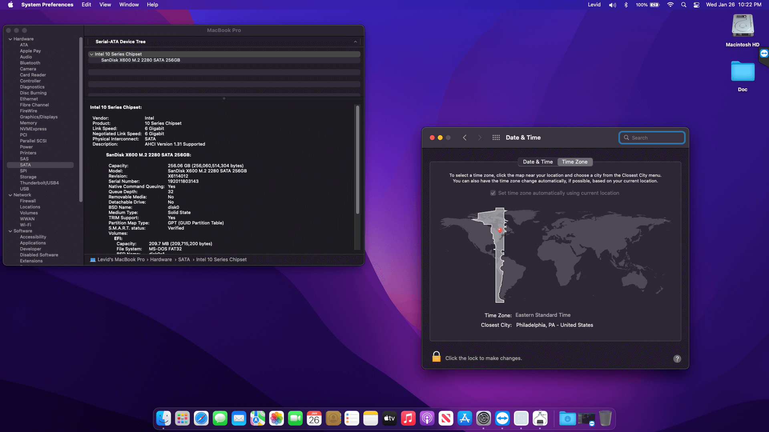Open the Edit menu

[87, 5]
